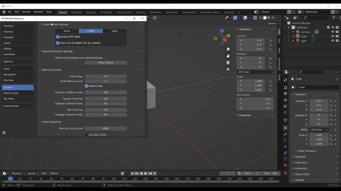This screenshot has height=191, width=341.
Task: Click the pan hand icon in viewport
Action: tap(228, 56)
